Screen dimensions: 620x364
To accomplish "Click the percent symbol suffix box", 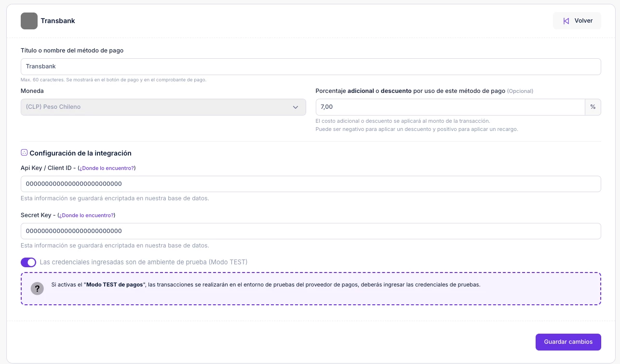I will 593,107.
